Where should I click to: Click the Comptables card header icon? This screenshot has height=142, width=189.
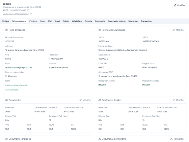pos(6,100)
